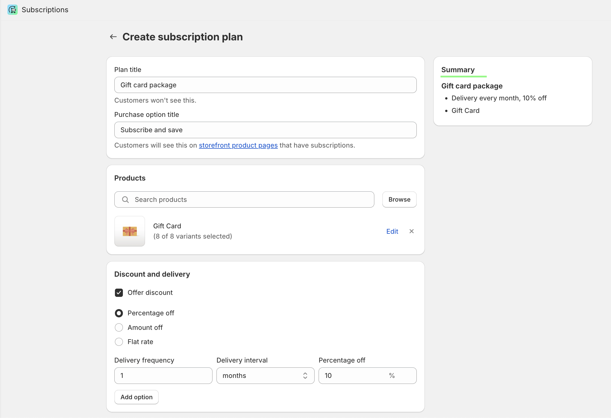Choose the Percentage off radio option
The image size is (611, 418).
(x=119, y=313)
